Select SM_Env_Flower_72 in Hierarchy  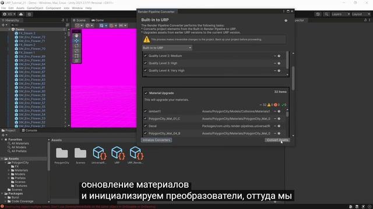coord(32,37)
